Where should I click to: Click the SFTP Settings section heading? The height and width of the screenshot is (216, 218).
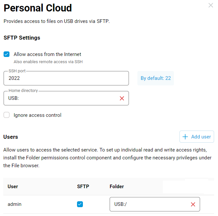[x=22, y=38]
